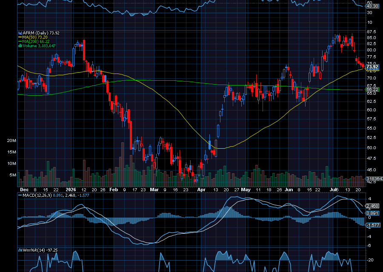Click the 0.891 MACD value badge
This screenshot has height=272, width=383.
click(x=373, y=213)
